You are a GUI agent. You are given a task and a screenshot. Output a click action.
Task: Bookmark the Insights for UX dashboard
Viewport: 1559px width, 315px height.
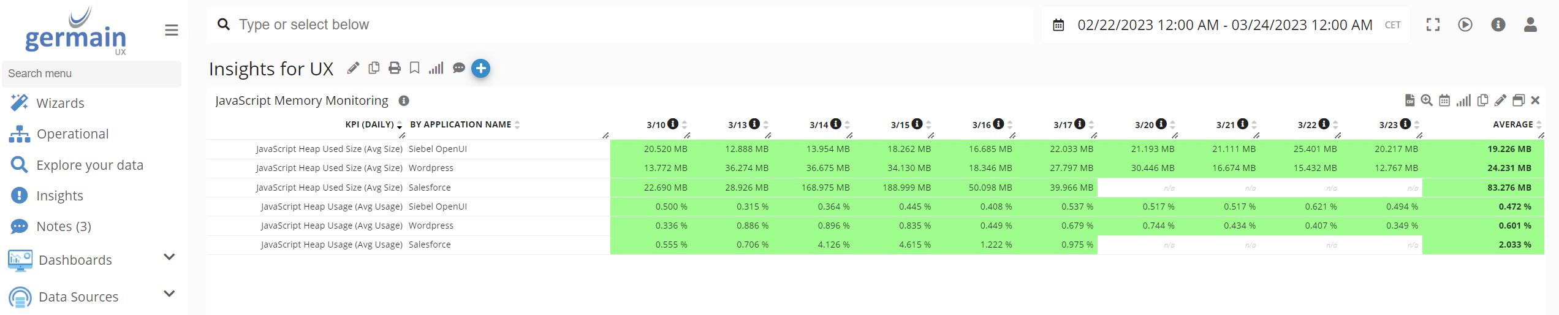415,68
